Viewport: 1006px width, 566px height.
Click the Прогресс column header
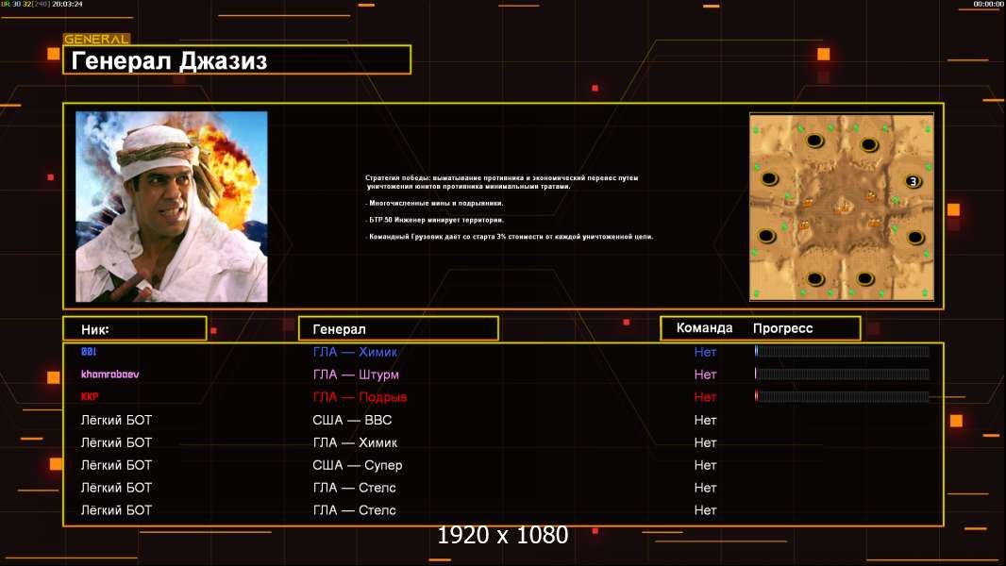coord(782,328)
